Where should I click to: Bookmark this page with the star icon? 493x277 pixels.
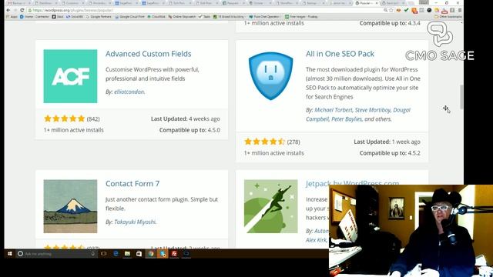pyautogui.click(x=391, y=10)
